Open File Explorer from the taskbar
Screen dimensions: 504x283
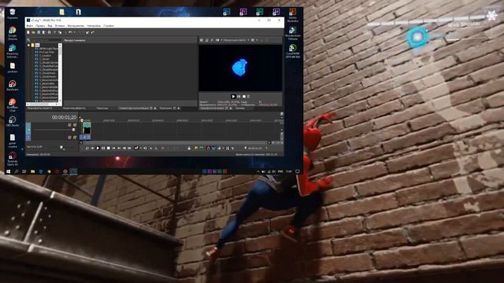(32, 171)
